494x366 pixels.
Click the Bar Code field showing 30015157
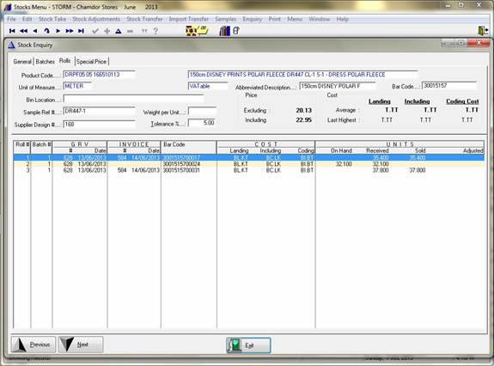pos(449,86)
